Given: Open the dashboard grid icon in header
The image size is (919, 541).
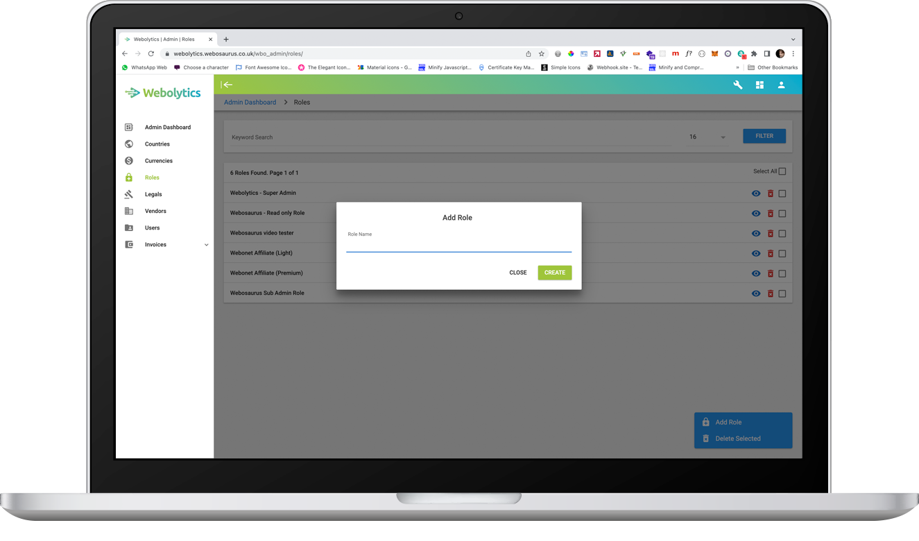Looking at the screenshot, I should pos(759,85).
